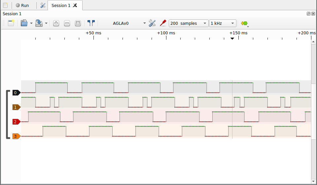Create a new session with the top-left icon
Screen dimensions: 317x185
[x=6, y=5]
